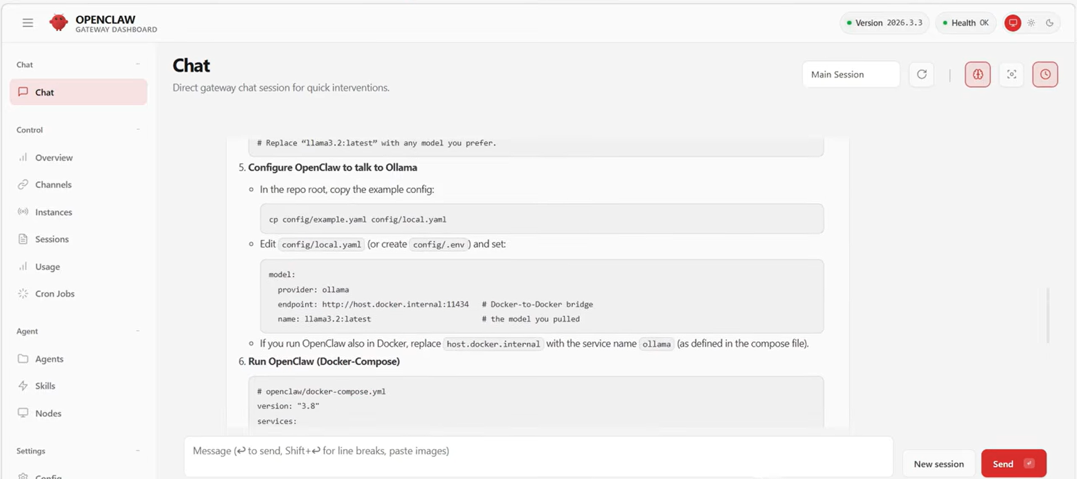This screenshot has height=479, width=1077.
Task: Click heading Run OpenClaw (Docker-Compose)
Action: [x=324, y=361]
